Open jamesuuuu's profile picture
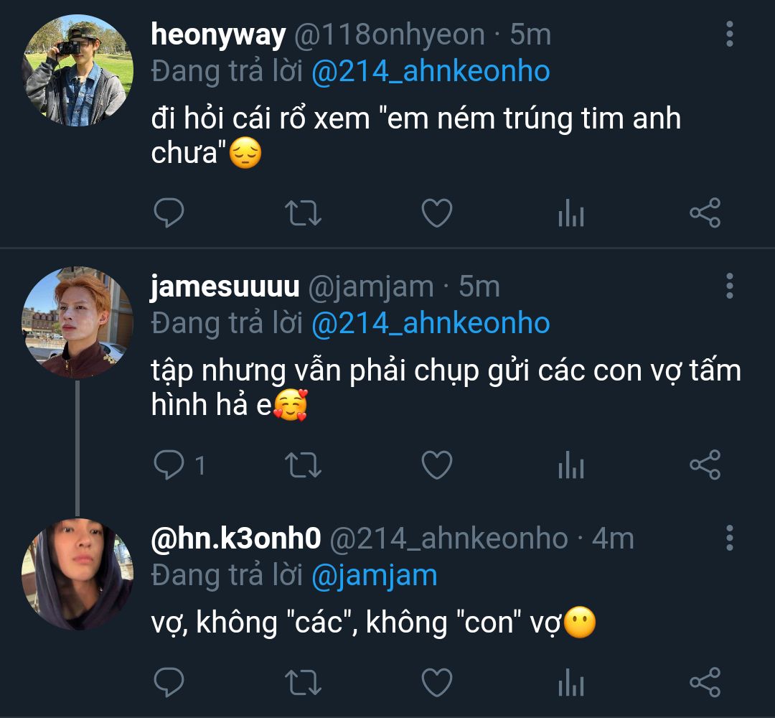775x718 pixels. tap(77, 323)
